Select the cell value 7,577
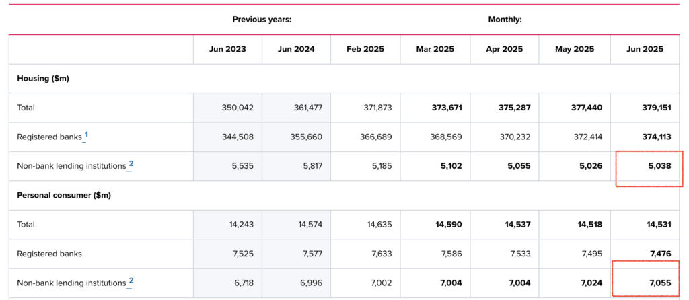Screen dimensions: 689x300 (x=312, y=254)
